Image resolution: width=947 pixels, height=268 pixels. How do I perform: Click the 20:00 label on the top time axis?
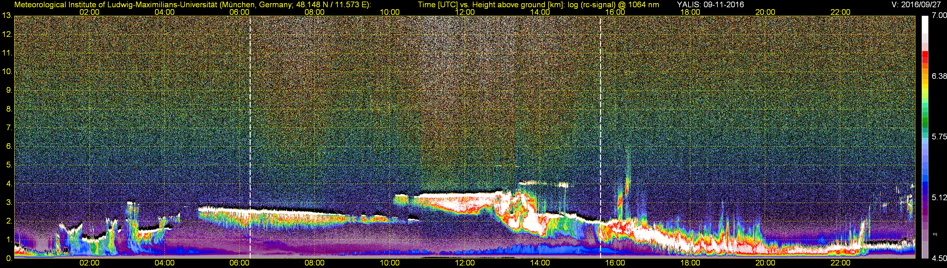click(765, 12)
